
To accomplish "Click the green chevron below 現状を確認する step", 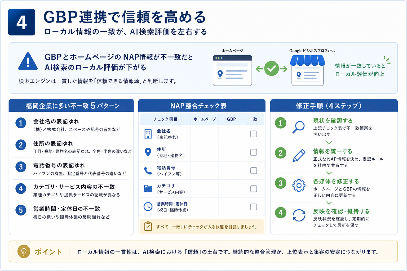I will click(329, 143).
